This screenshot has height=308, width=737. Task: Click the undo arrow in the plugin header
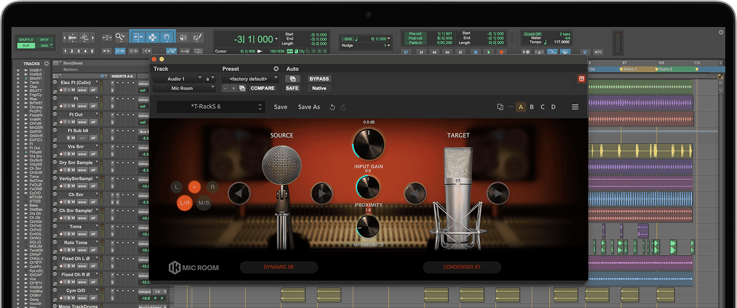(x=333, y=107)
